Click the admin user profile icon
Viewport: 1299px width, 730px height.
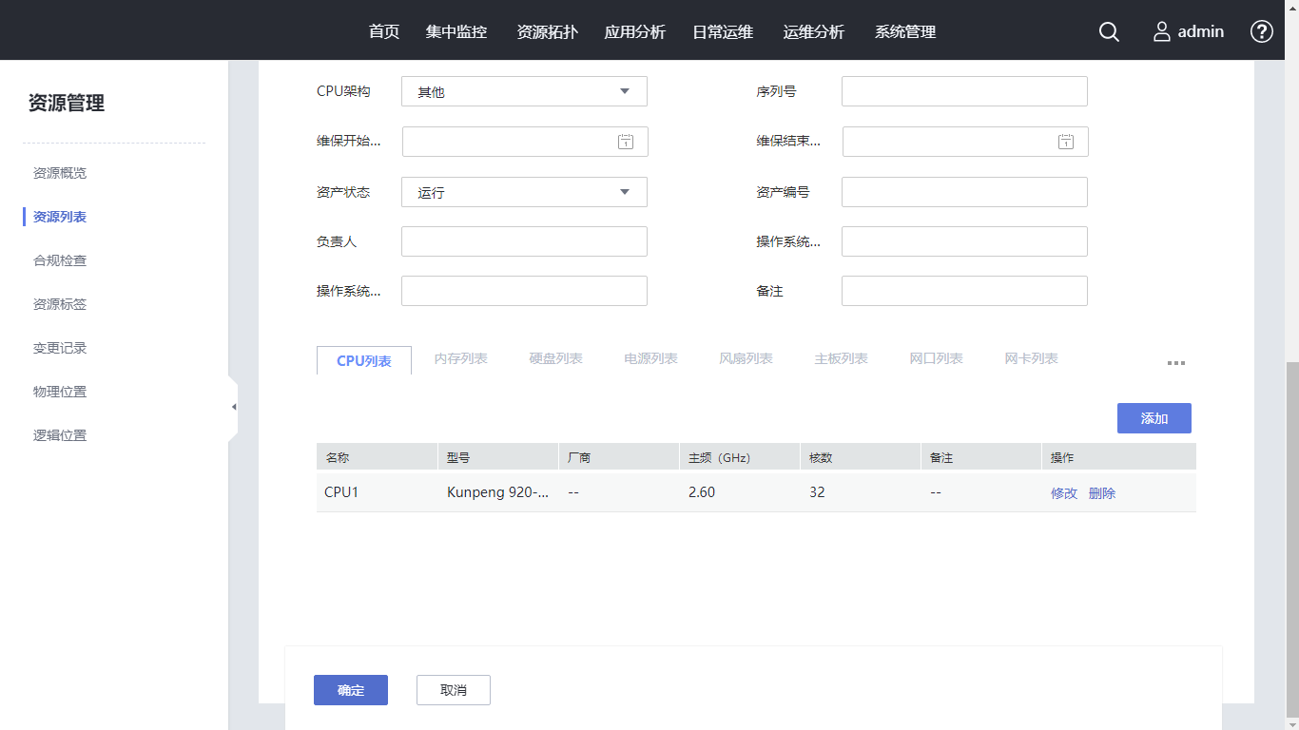pos(1161,31)
